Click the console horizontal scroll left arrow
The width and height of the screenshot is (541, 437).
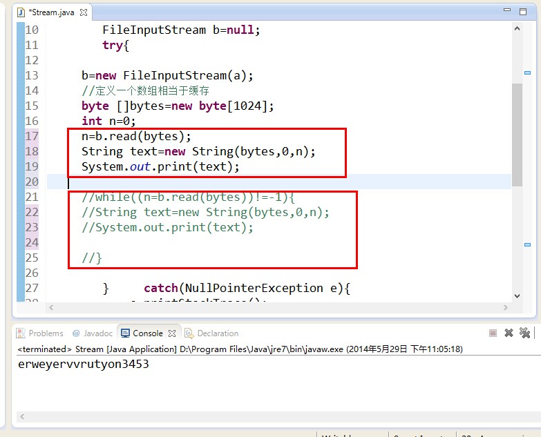coord(22,417)
